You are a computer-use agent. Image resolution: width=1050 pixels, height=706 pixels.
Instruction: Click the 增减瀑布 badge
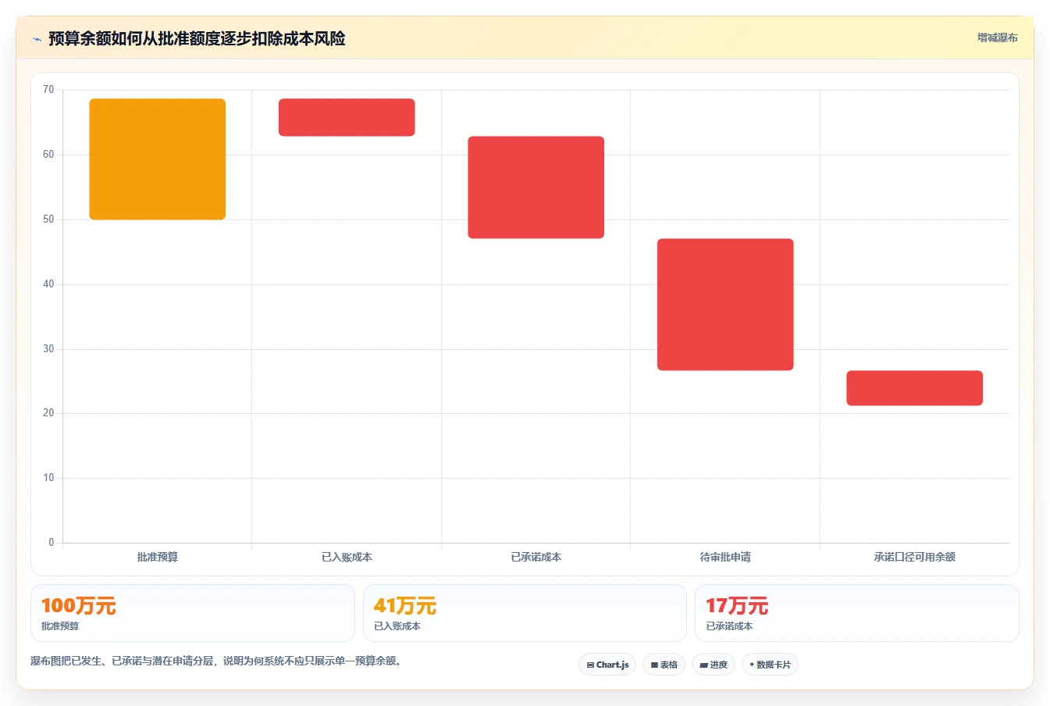[997, 37]
